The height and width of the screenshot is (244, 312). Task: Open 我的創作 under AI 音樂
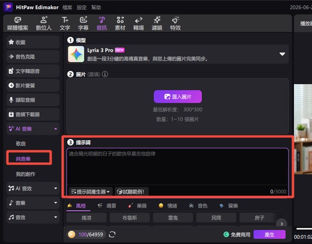tap(26, 174)
